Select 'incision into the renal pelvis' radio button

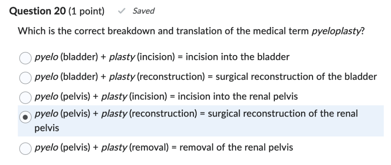pos(25,97)
